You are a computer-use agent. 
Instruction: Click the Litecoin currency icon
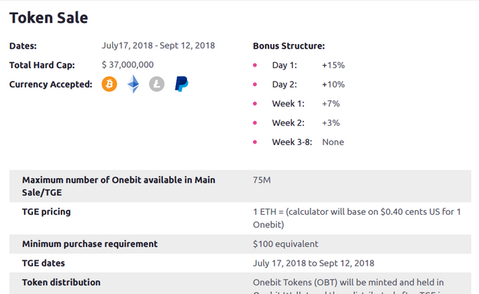click(x=156, y=84)
